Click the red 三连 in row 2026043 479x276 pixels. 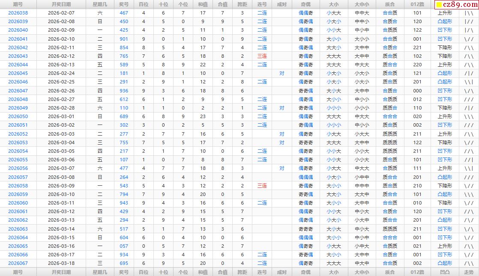(262, 56)
